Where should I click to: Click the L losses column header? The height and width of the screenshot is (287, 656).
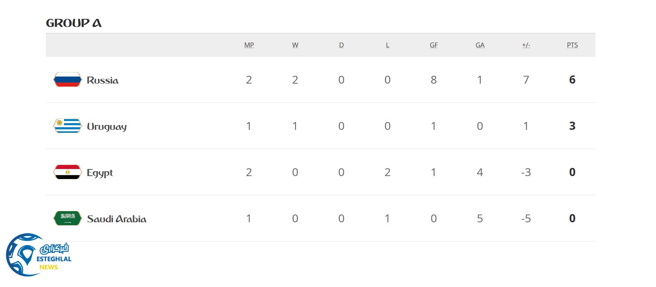click(387, 45)
